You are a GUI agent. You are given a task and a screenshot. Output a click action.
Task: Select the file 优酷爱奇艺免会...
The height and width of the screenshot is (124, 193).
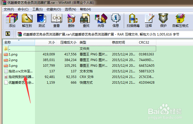[21, 82]
